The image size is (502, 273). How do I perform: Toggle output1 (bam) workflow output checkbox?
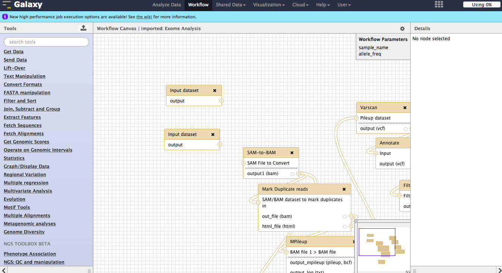293,174
